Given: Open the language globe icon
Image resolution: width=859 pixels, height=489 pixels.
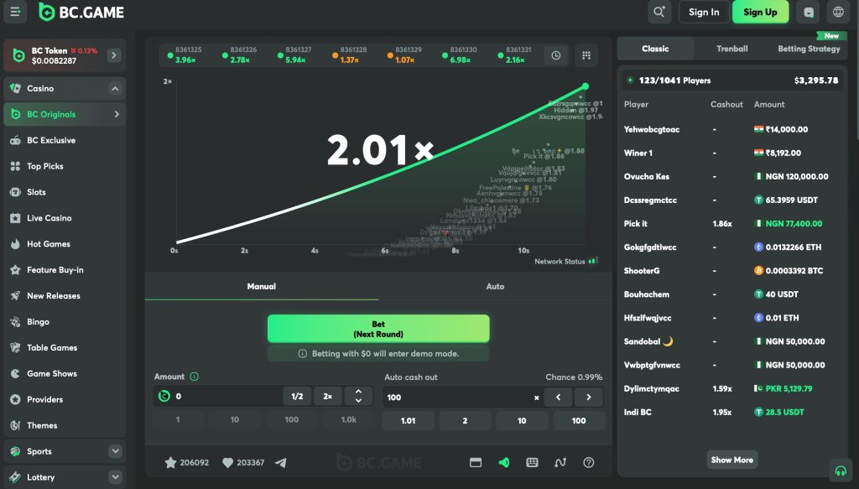Looking at the screenshot, I should pos(838,12).
